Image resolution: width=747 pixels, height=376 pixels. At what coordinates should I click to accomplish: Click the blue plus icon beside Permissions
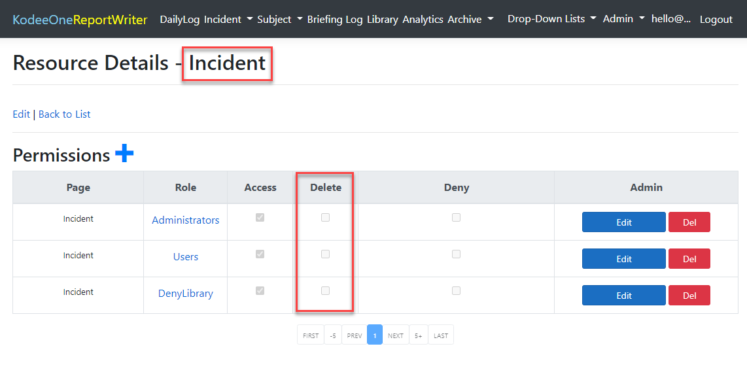click(124, 154)
